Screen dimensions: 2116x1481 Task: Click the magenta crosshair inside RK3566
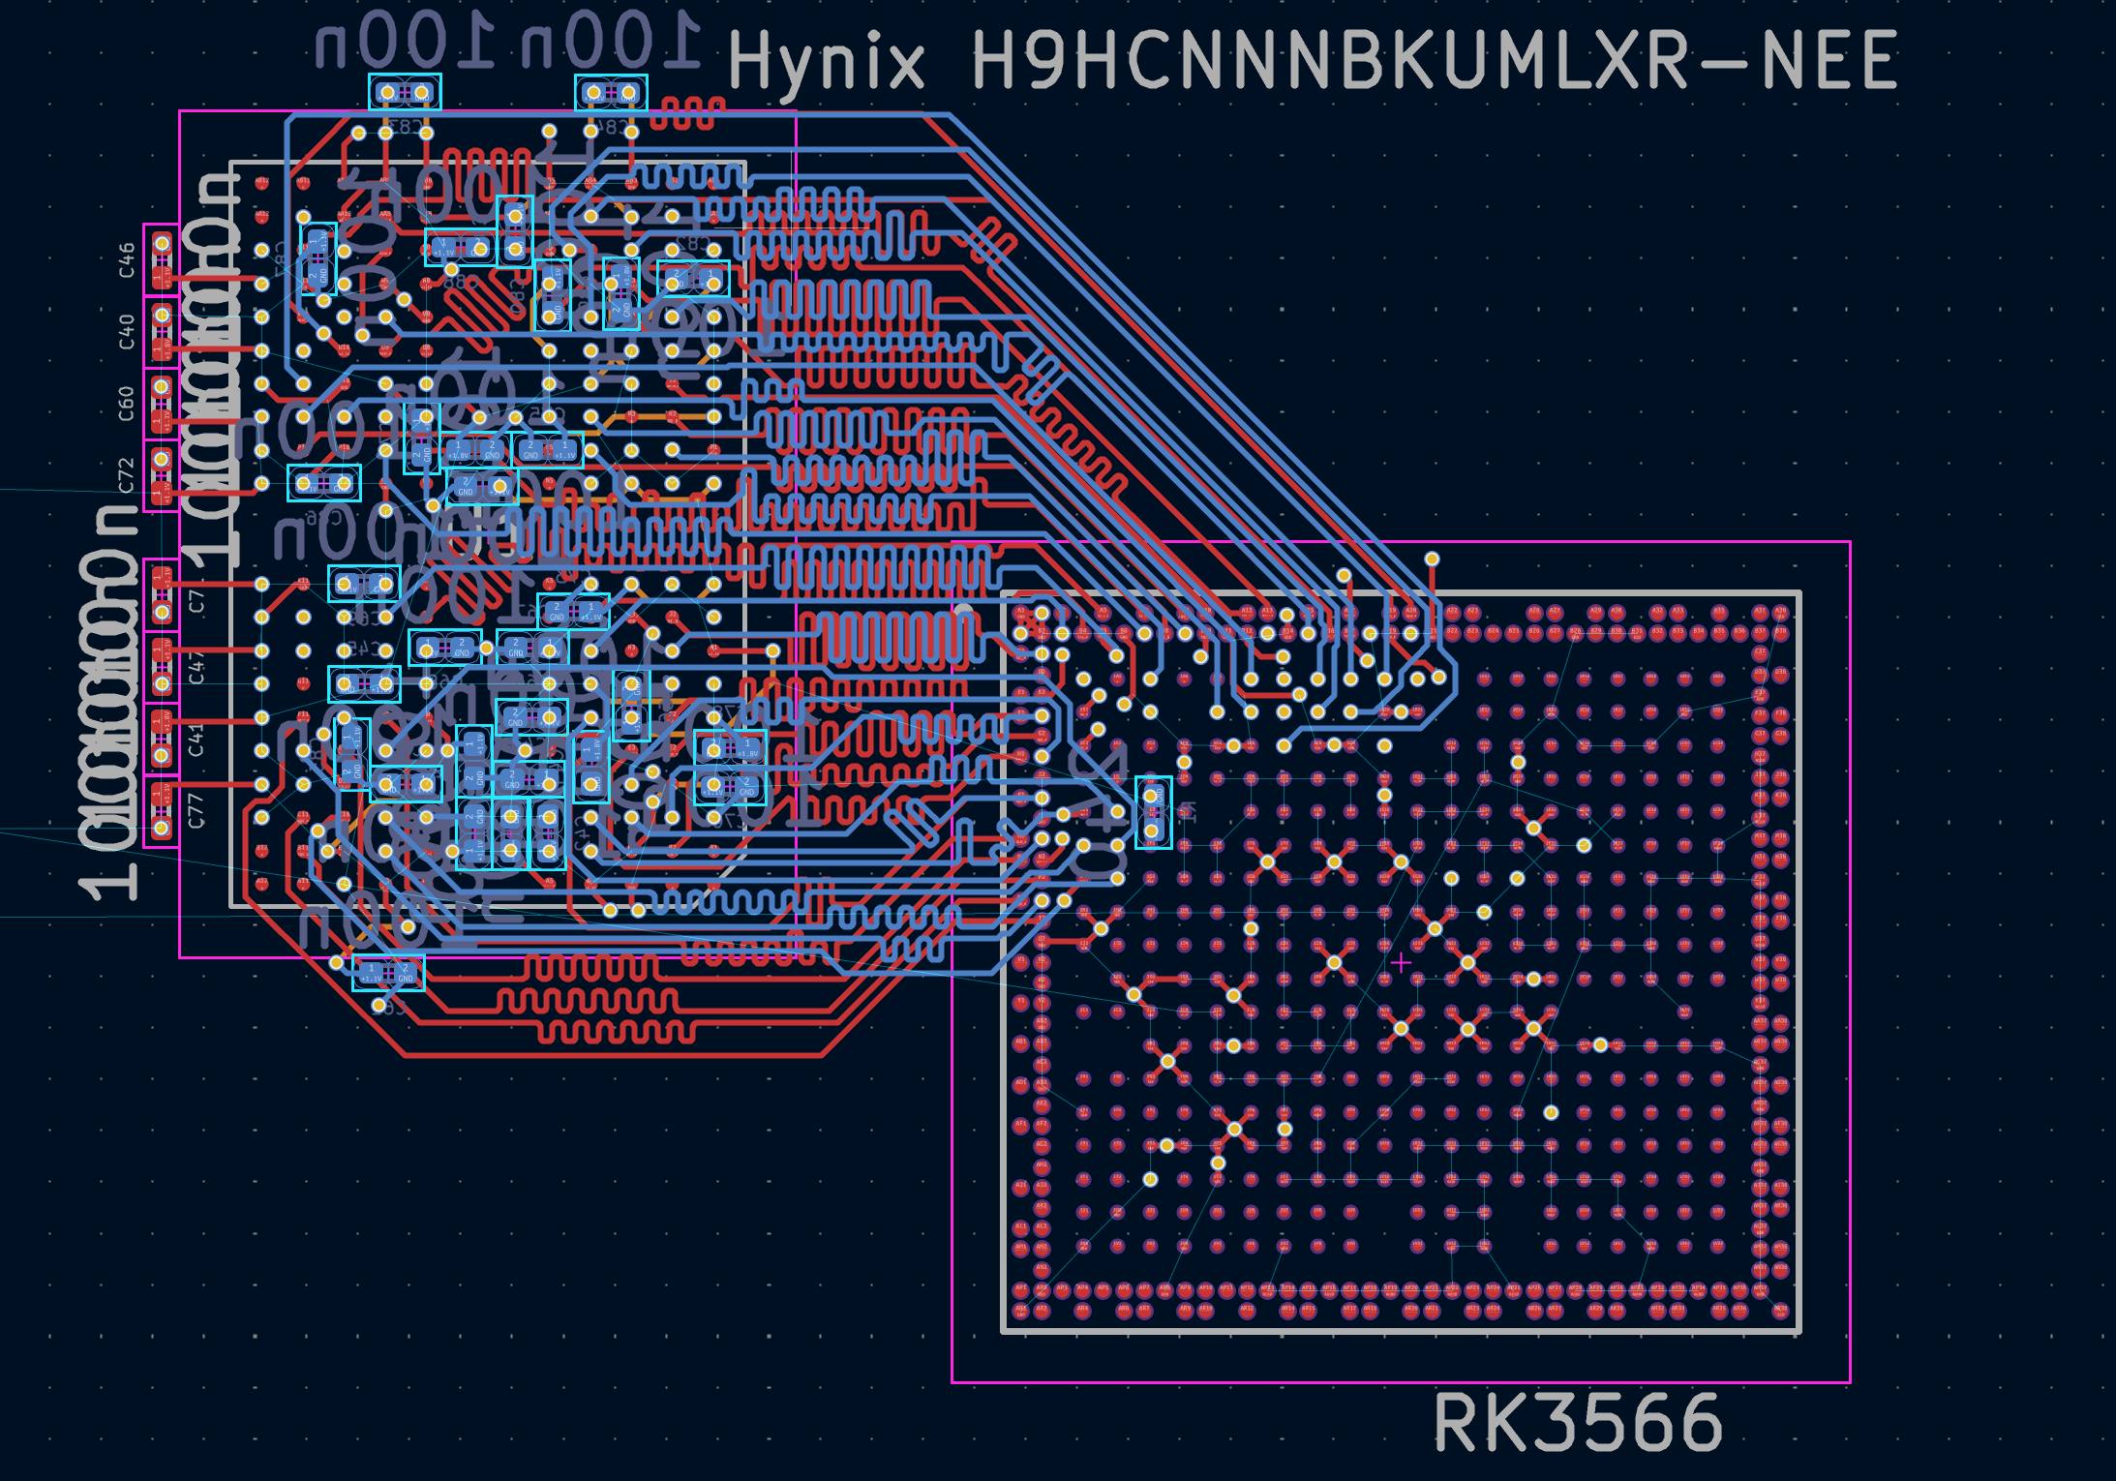click(x=1401, y=963)
